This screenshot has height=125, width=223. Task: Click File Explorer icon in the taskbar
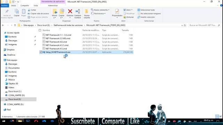click(x=20, y=121)
